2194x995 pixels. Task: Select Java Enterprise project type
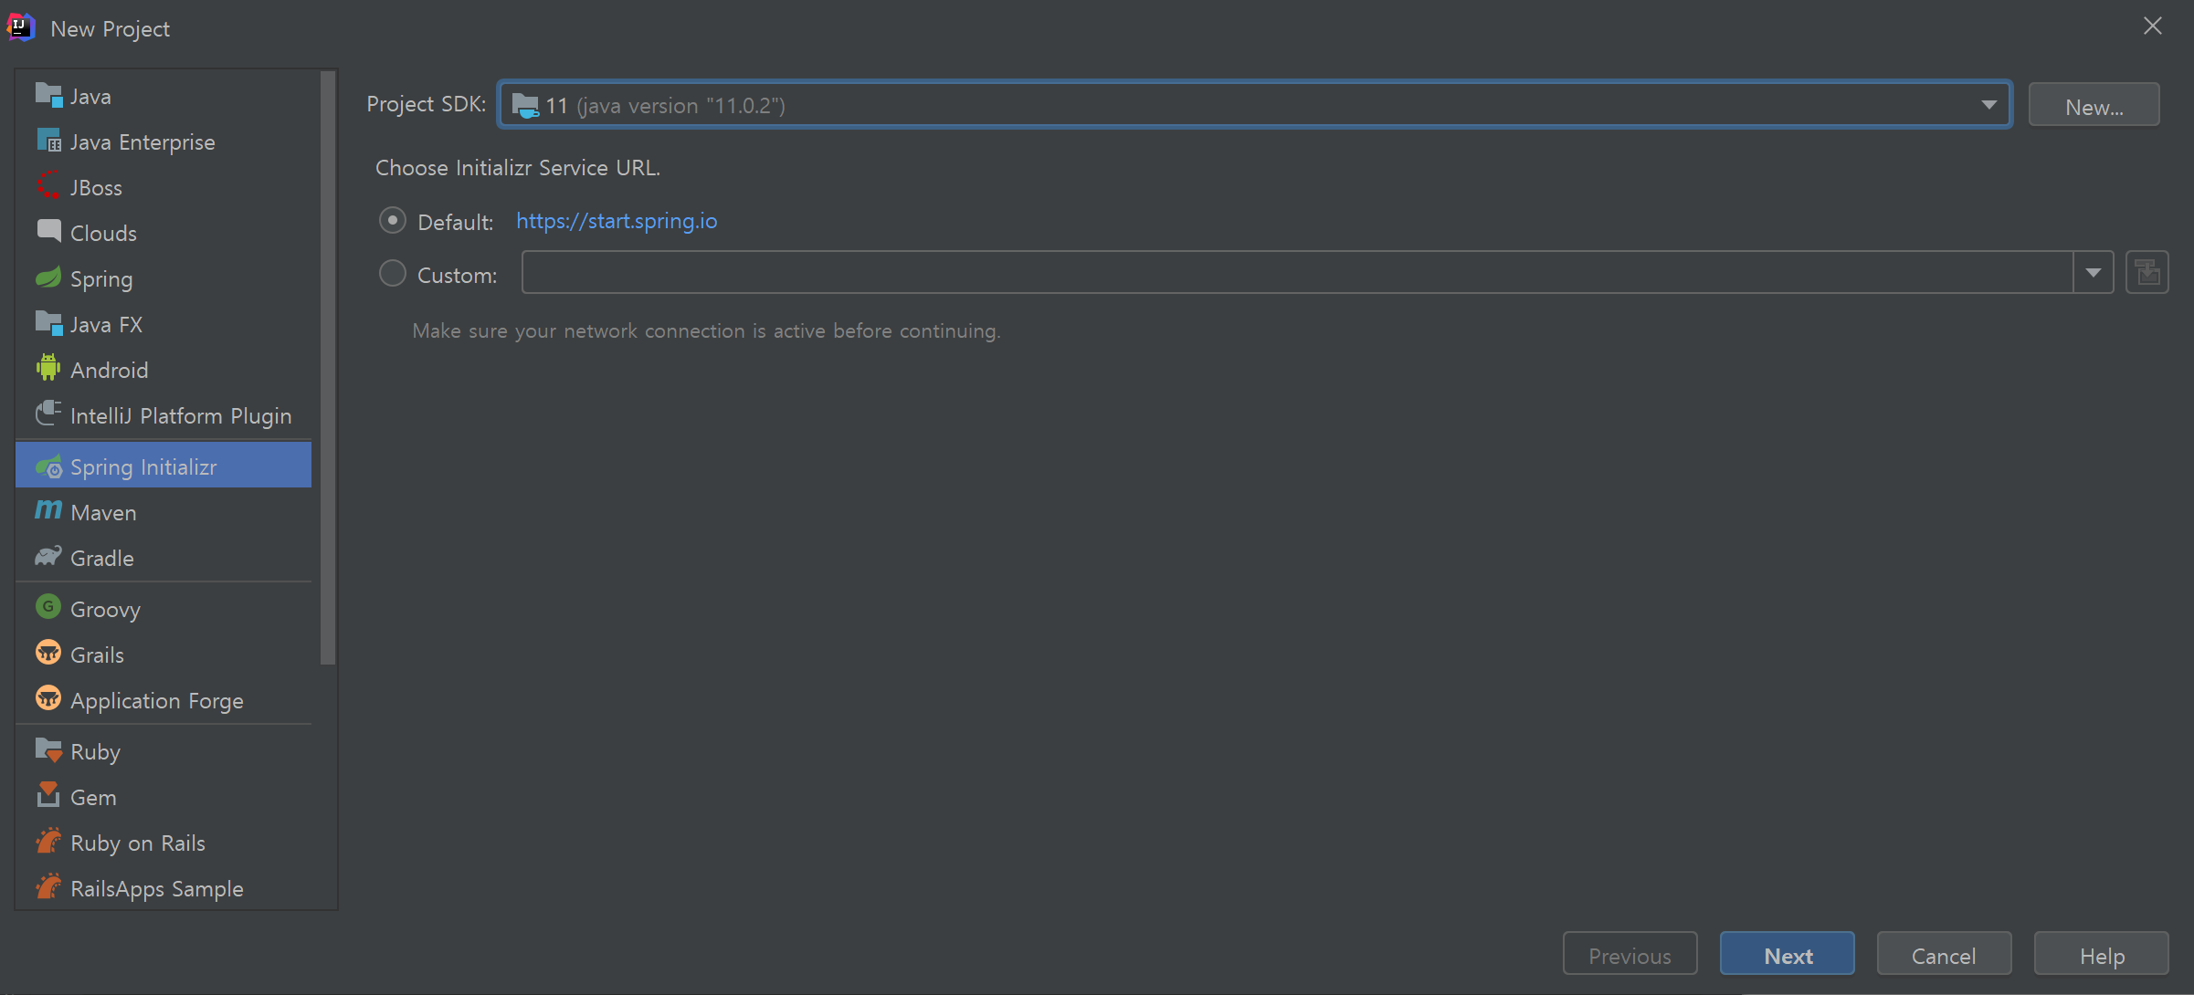click(142, 142)
